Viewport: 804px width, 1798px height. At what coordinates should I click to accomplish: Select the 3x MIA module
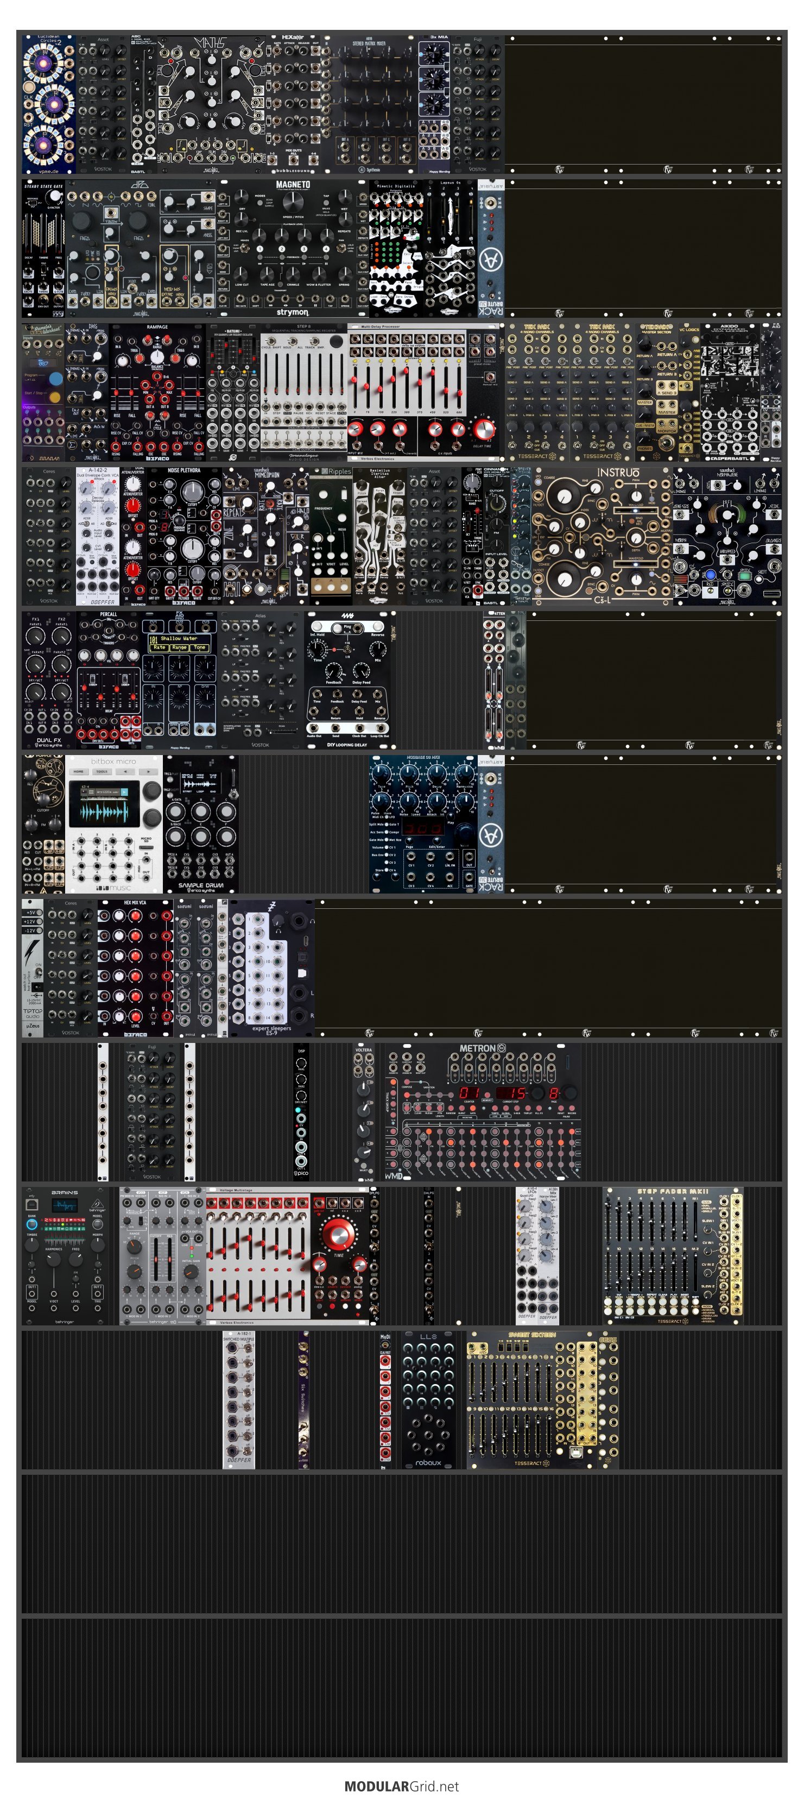(434, 104)
